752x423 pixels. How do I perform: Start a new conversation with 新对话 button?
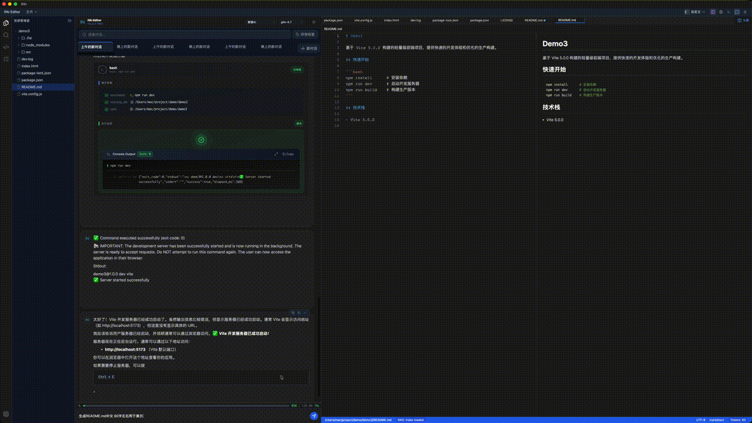click(x=308, y=48)
